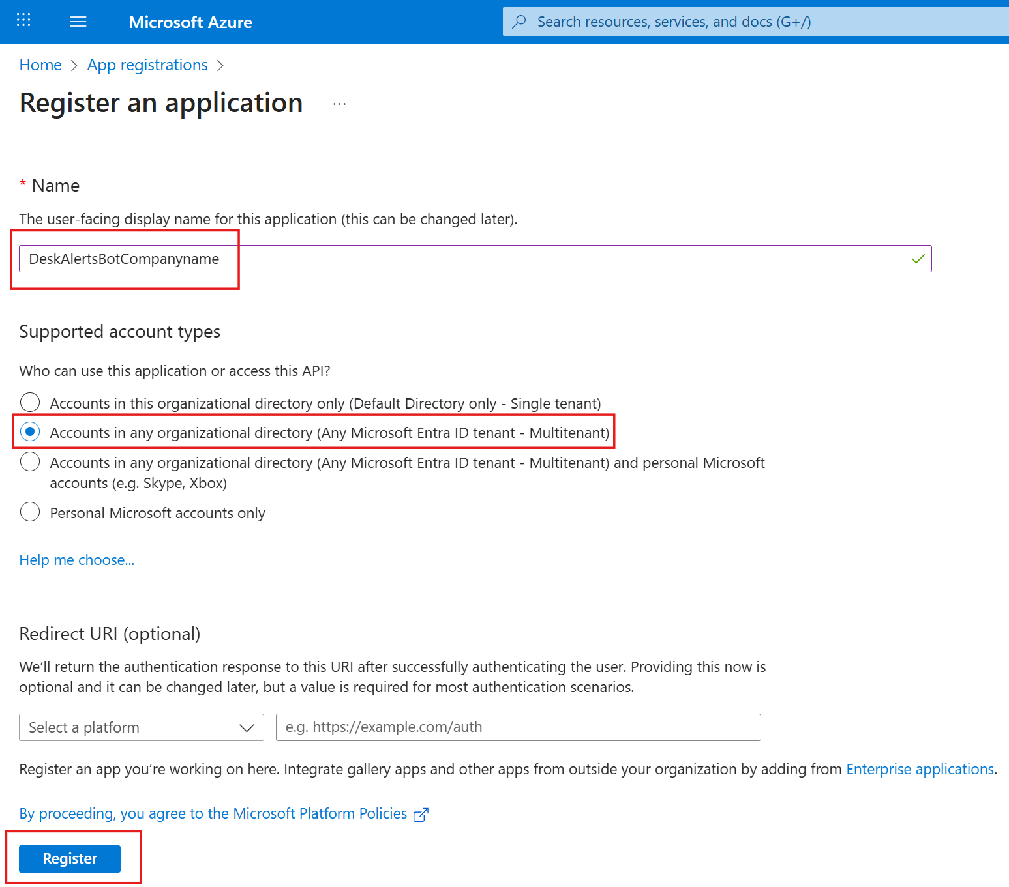Open the portal hamburger navigation menu
The image size is (1009, 887).
click(78, 21)
